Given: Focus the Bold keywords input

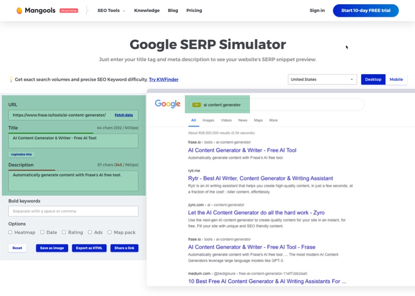Looking at the screenshot, I should [x=73, y=211].
